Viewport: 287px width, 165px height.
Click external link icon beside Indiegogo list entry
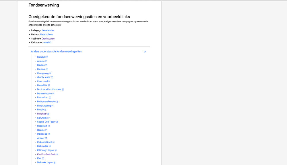[x=49, y=134]
